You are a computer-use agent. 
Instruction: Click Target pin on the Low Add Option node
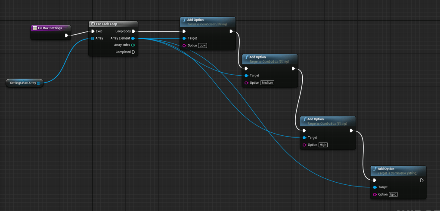click(x=184, y=38)
